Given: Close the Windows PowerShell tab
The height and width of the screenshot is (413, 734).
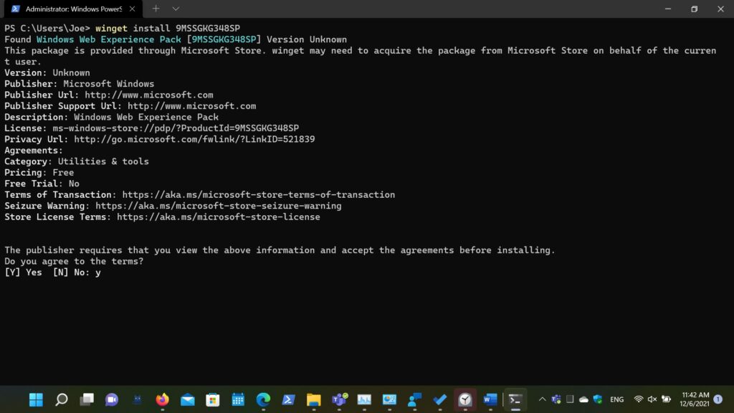Looking at the screenshot, I should point(133,9).
